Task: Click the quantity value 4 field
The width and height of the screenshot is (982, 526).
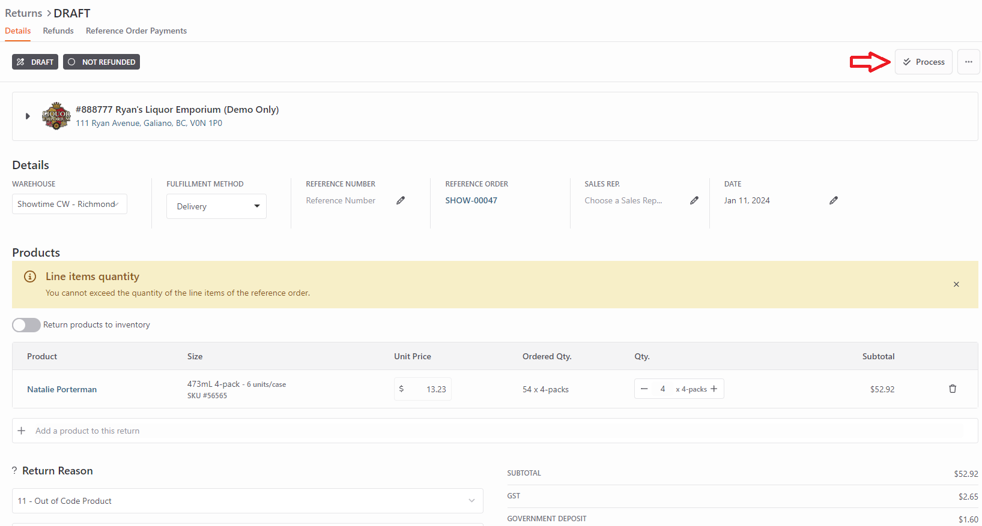Action: (x=662, y=389)
